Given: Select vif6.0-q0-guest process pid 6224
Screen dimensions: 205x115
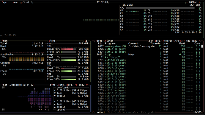Looking at the screenshot, I should pyautogui.click(x=148, y=52).
